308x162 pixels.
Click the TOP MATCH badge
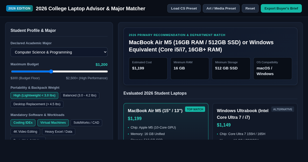(x=195, y=109)
